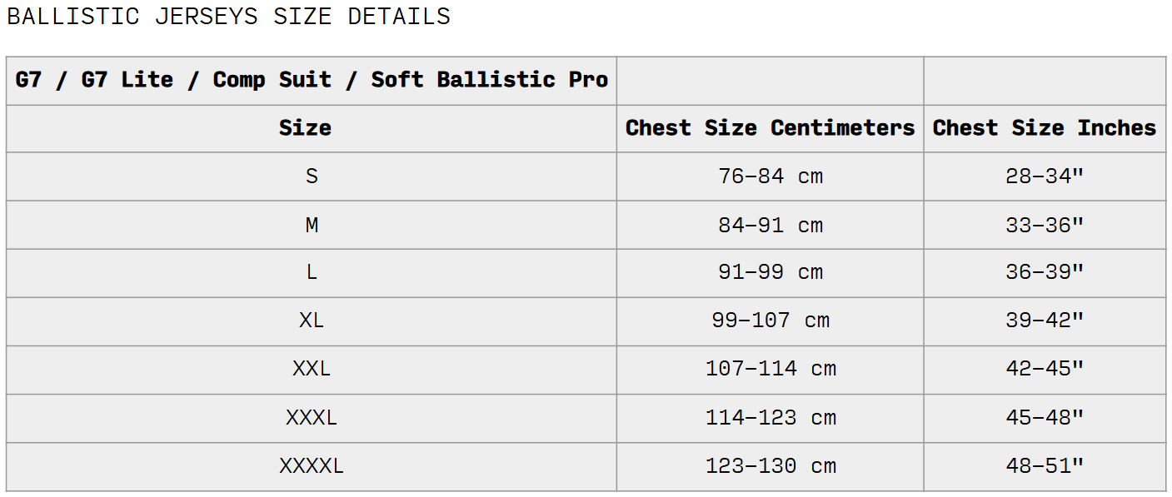
Task: Select the M size cell
Action: pos(312,225)
